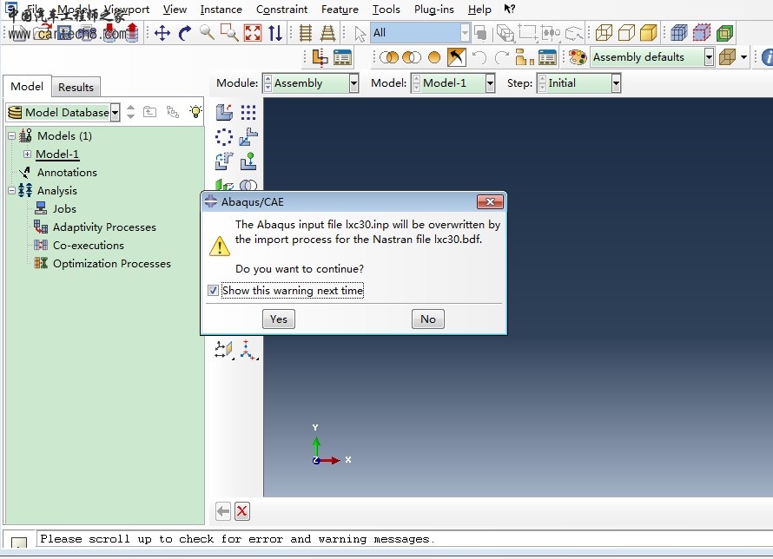Uncheck Show this warning next time
This screenshot has height=559, width=773.
point(214,291)
